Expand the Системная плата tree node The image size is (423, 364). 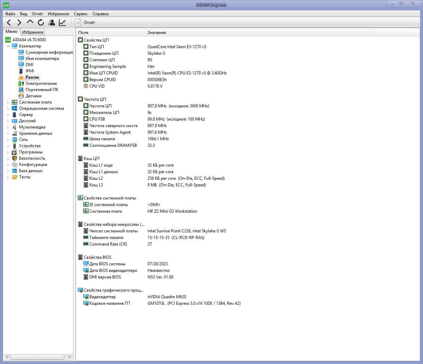8,102
